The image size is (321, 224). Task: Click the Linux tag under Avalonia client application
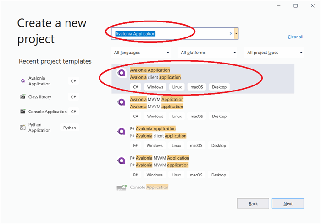tap(177, 87)
